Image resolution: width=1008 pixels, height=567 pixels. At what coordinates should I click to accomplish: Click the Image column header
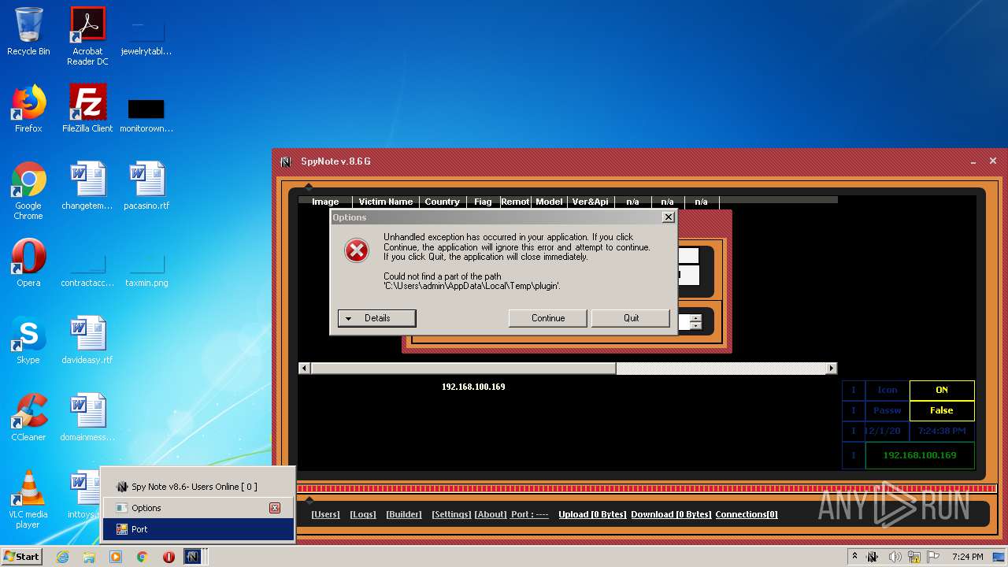pos(325,202)
